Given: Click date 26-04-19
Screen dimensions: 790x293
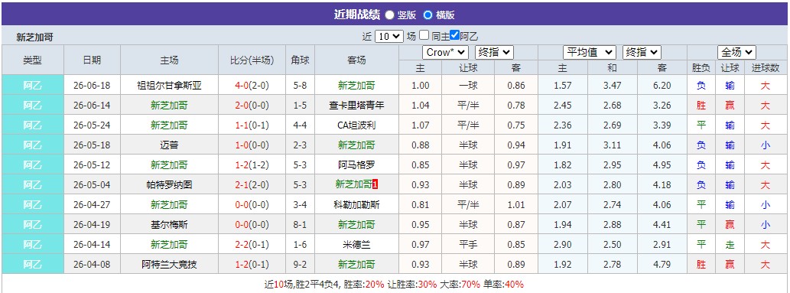Looking at the screenshot, I should click(92, 224).
